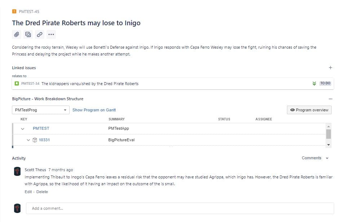This screenshot has height=222, width=341.
Task: Open the PMTestProg program dropdown
Action: point(41,110)
